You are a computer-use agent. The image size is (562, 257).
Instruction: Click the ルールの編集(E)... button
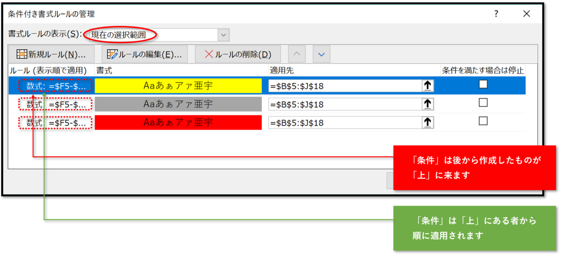click(x=145, y=54)
